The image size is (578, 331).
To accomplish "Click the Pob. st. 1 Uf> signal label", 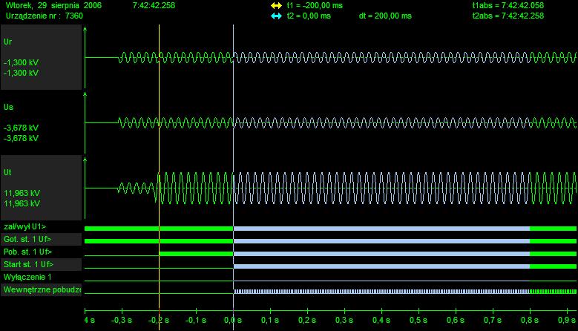I will coord(27,252).
